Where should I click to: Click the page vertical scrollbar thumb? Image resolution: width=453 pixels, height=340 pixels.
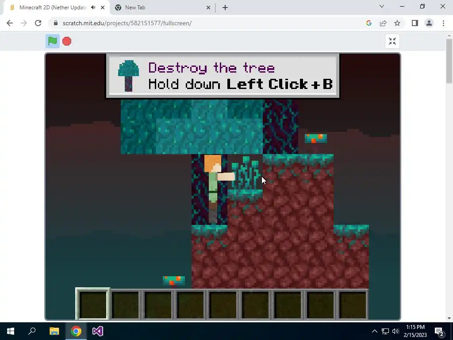tap(449, 61)
